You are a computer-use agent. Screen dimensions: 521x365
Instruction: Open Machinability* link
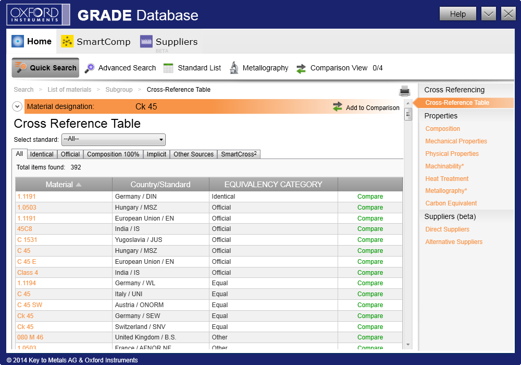pos(444,166)
